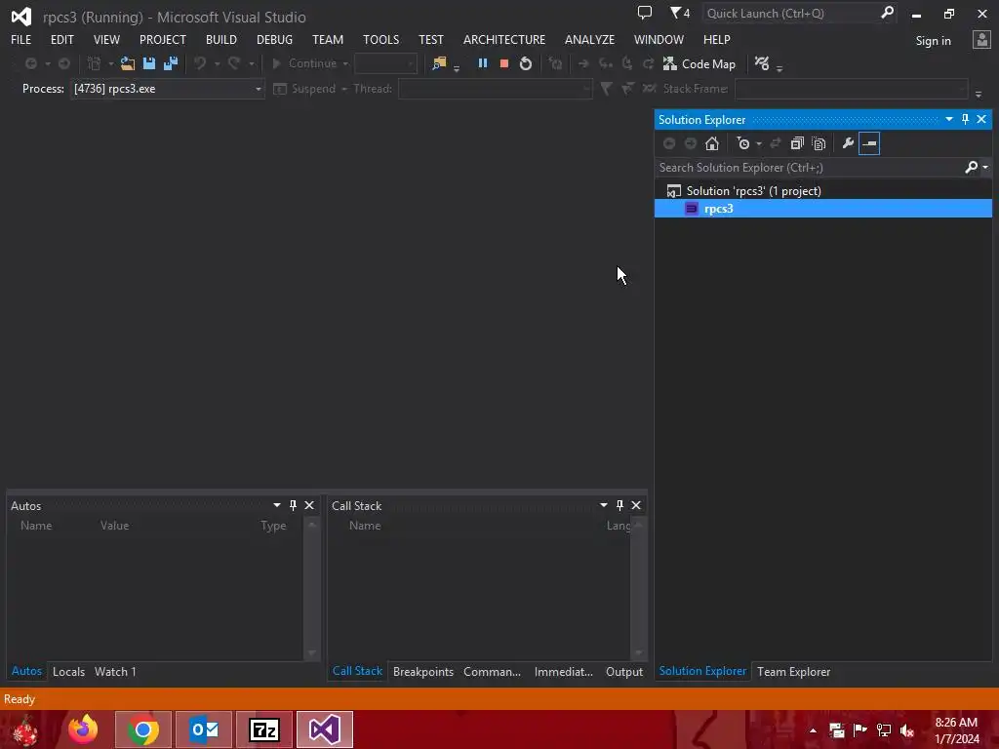Switch to the Immediate window tab
999x749 pixels.
click(563, 671)
